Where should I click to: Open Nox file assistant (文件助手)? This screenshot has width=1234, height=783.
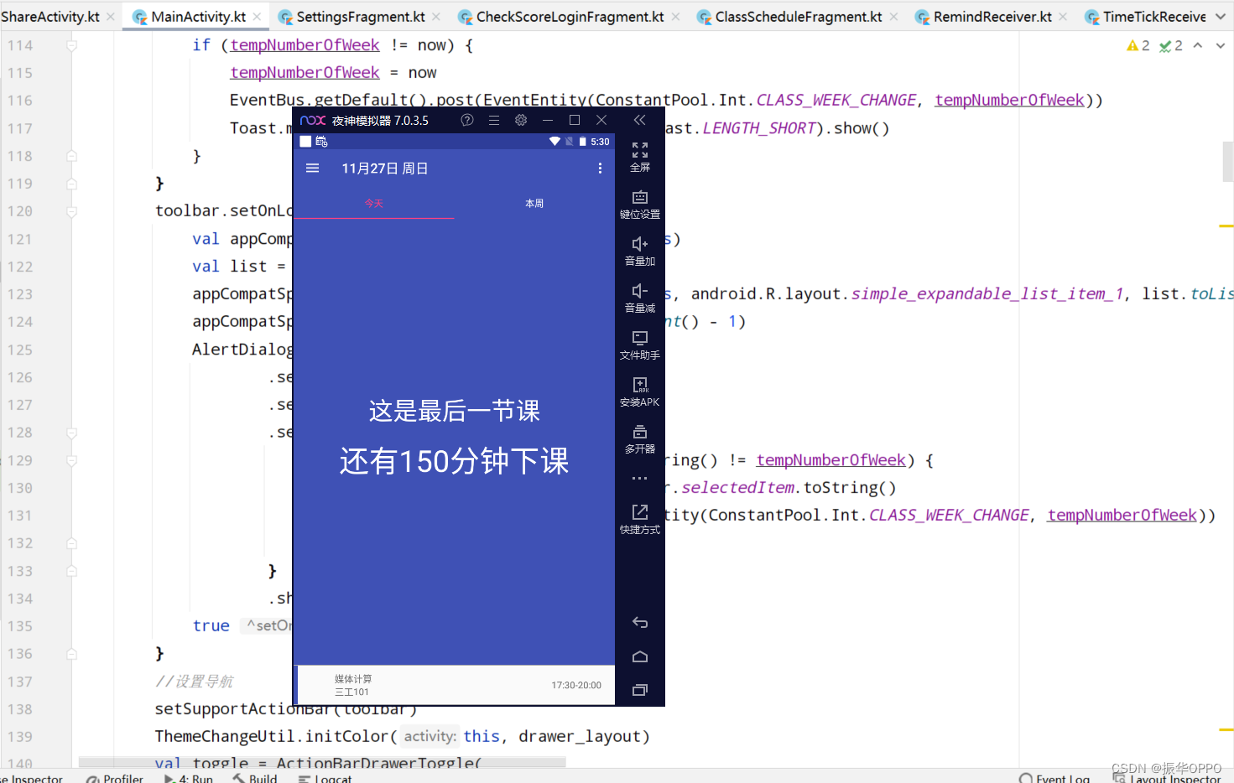click(x=640, y=345)
